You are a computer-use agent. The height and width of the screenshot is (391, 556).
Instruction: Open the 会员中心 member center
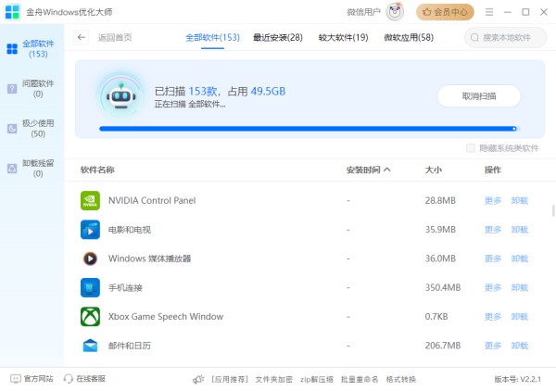(x=445, y=12)
